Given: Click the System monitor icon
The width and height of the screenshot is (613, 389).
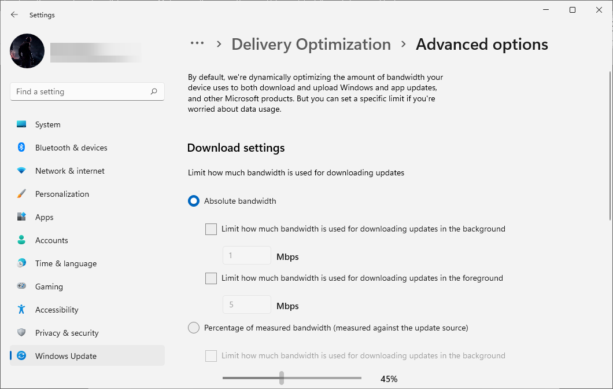Looking at the screenshot, I should click(21, 124).
